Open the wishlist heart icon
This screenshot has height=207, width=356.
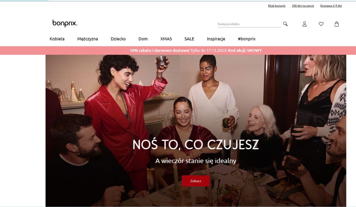(321, 24)
